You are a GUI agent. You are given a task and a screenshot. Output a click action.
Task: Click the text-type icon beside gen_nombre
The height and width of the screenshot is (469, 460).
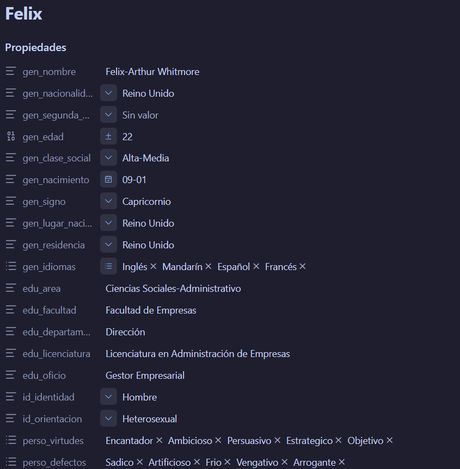[x=11, y=72]
